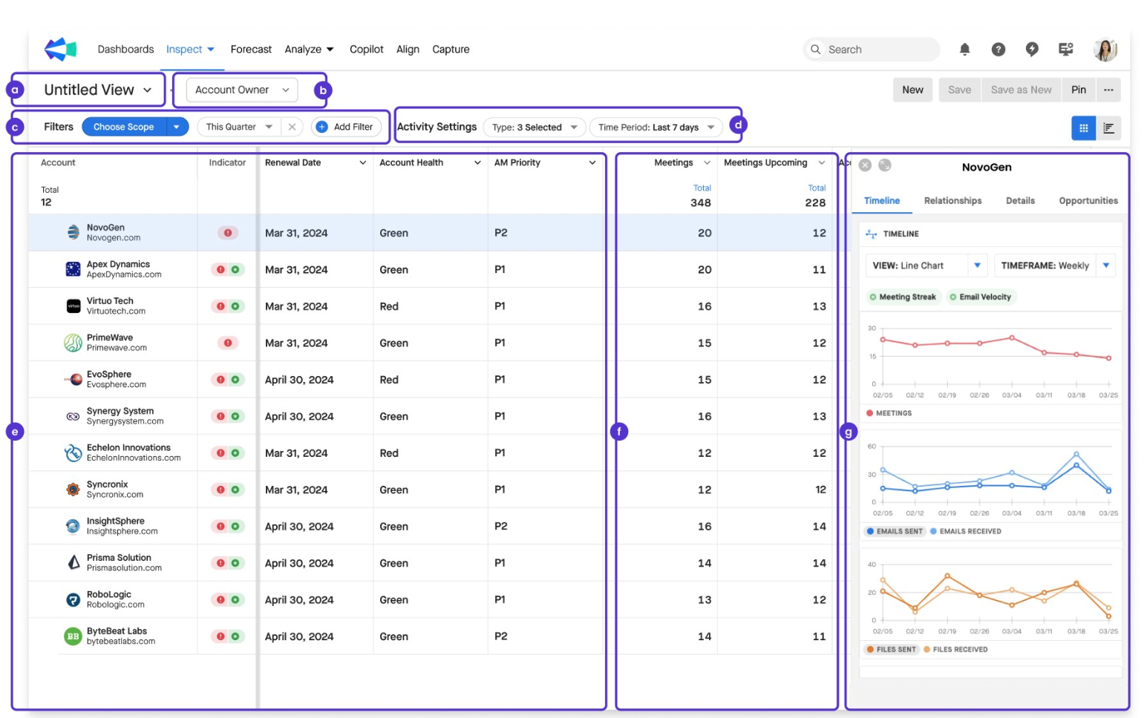Open the lightning bolt quick actions icon
Viewport: 1147px width, 718px height.
click(x=1032, y=49)
